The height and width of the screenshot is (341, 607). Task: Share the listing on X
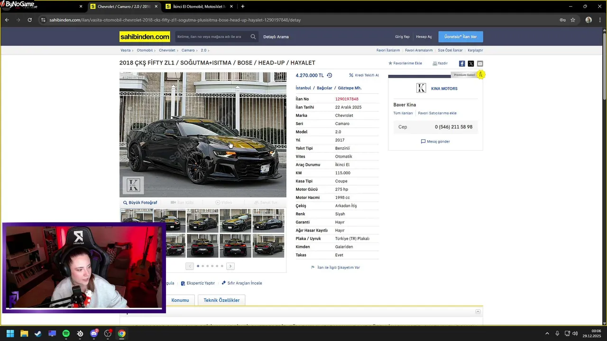pos(471,63)
